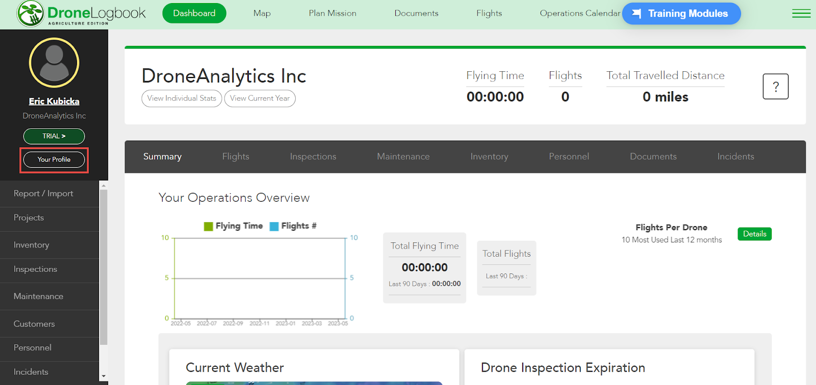Open Incidents in the sidebar
This screenshot has height=385, width=816.
pos(49,372)
